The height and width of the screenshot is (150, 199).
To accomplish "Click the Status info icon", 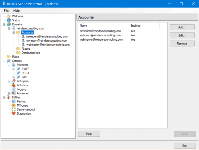I will [9, 20].
